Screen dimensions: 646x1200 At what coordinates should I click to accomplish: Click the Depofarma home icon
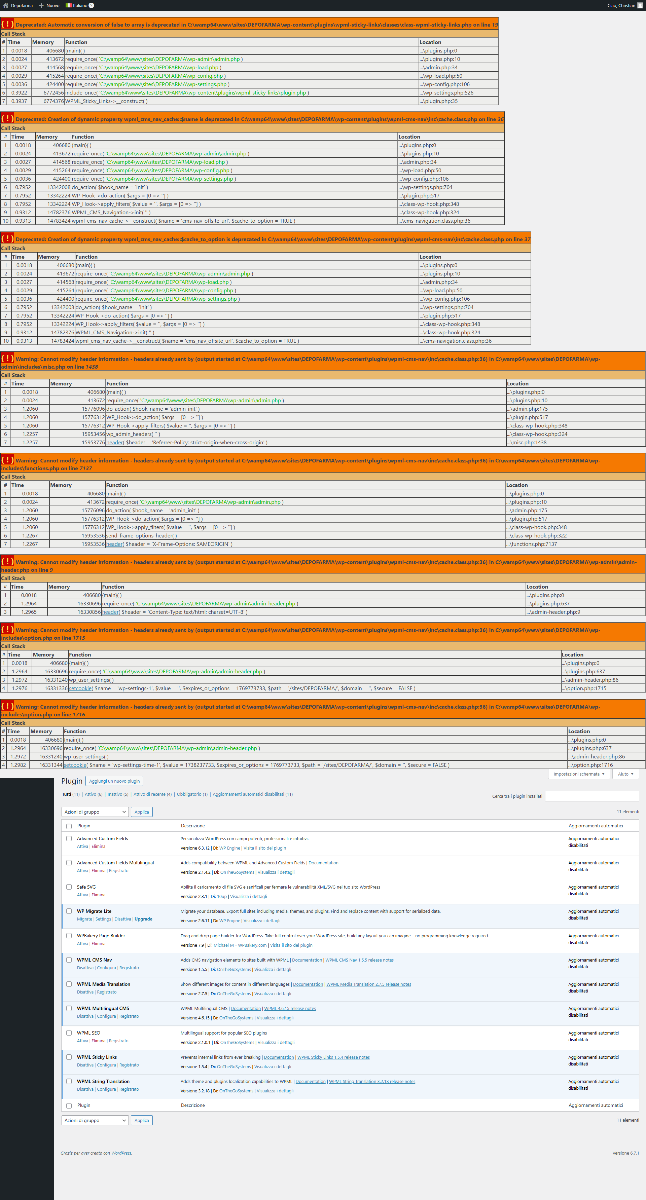6,6
